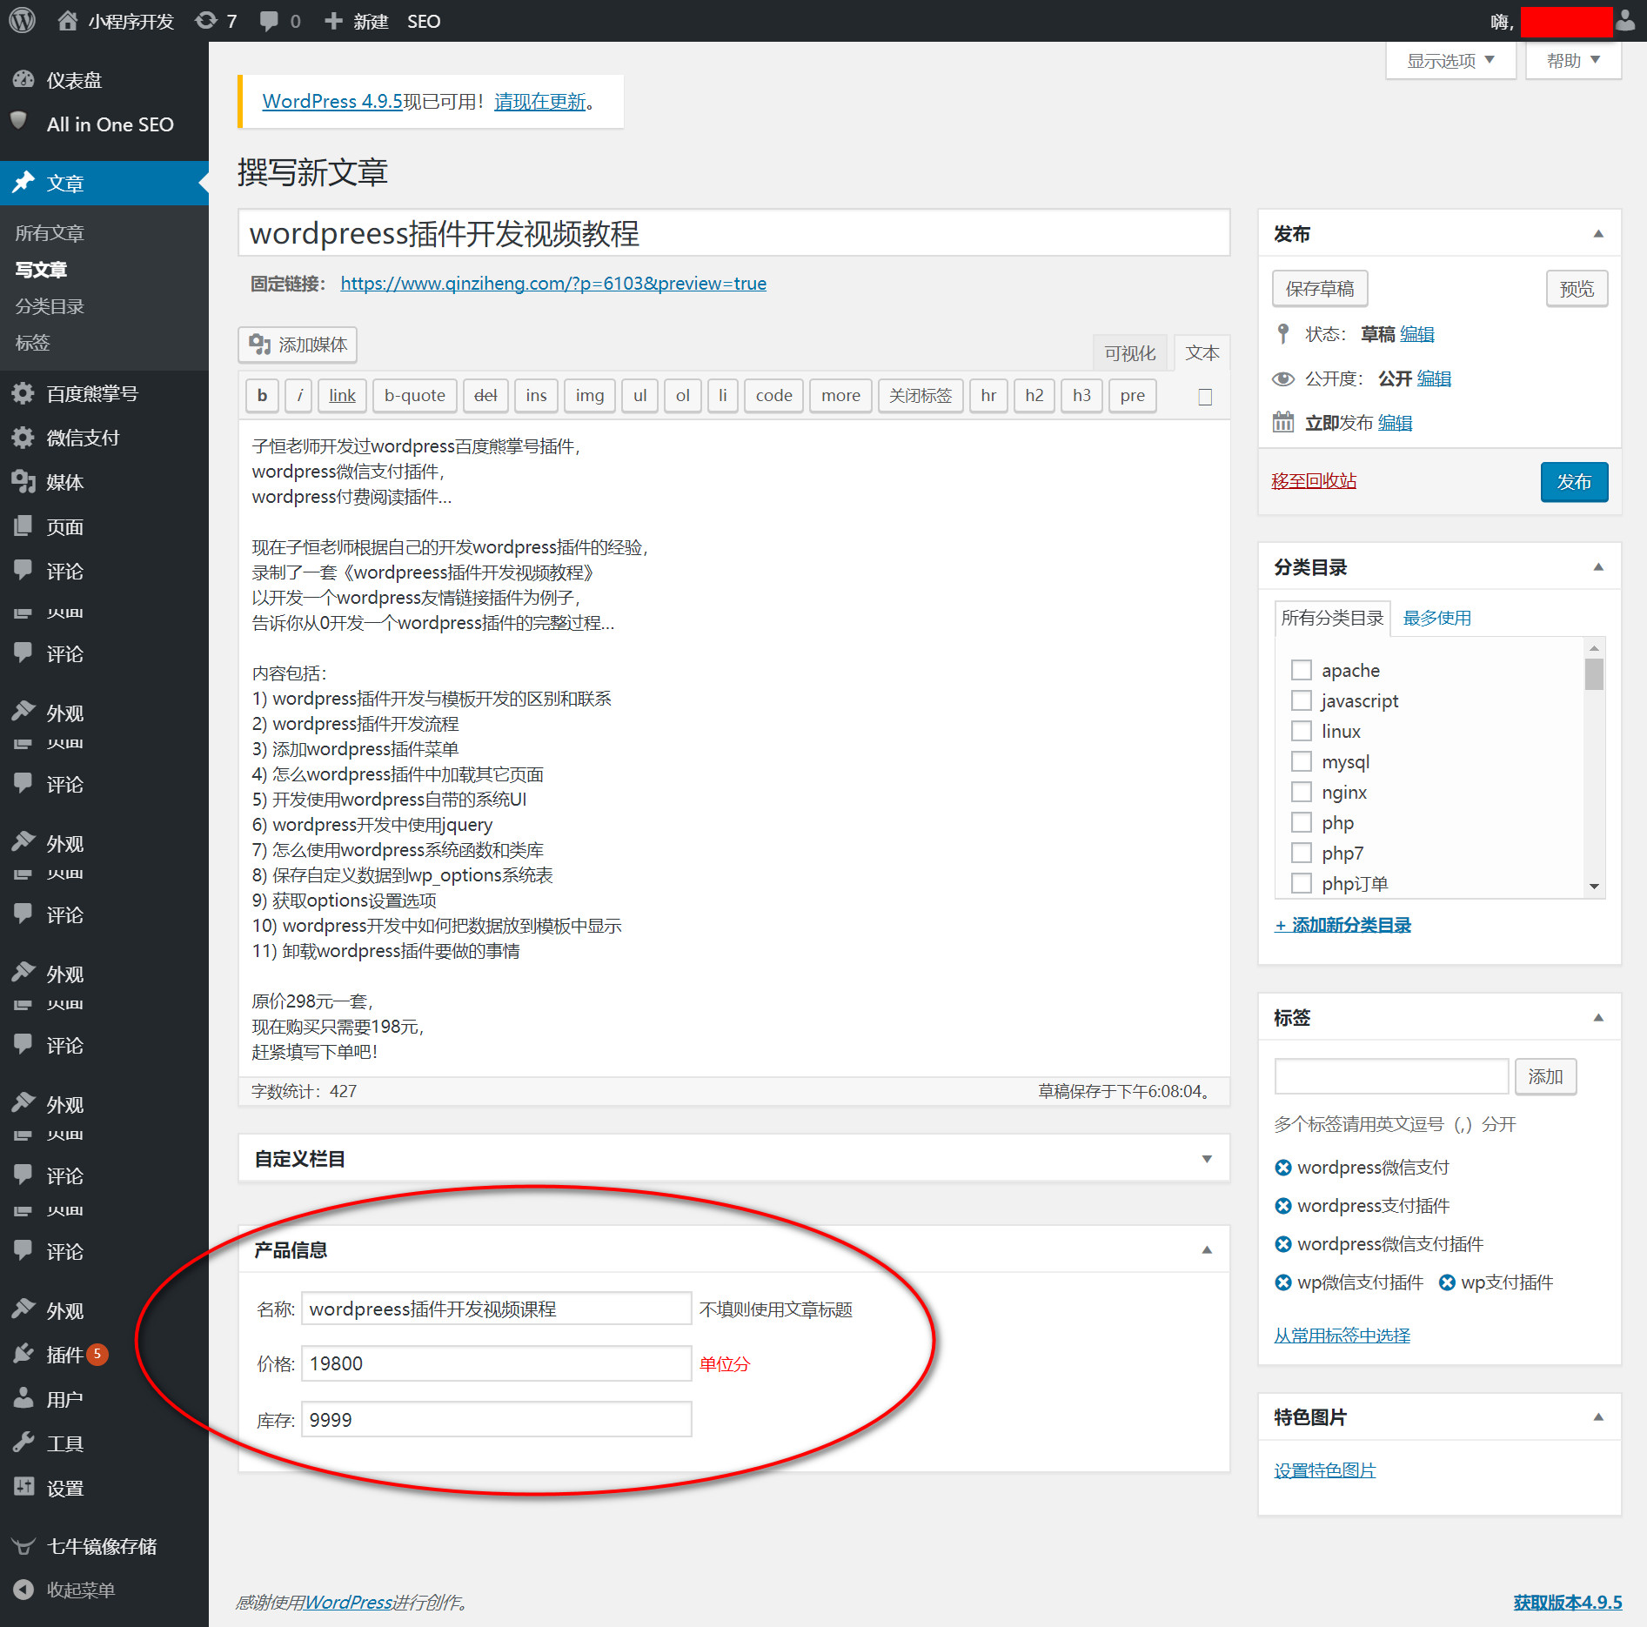The width and height of the screenshot is (1647, 1627).
Task: Open 分类目录 submenu item in sidebar
Action: [50, 306]
